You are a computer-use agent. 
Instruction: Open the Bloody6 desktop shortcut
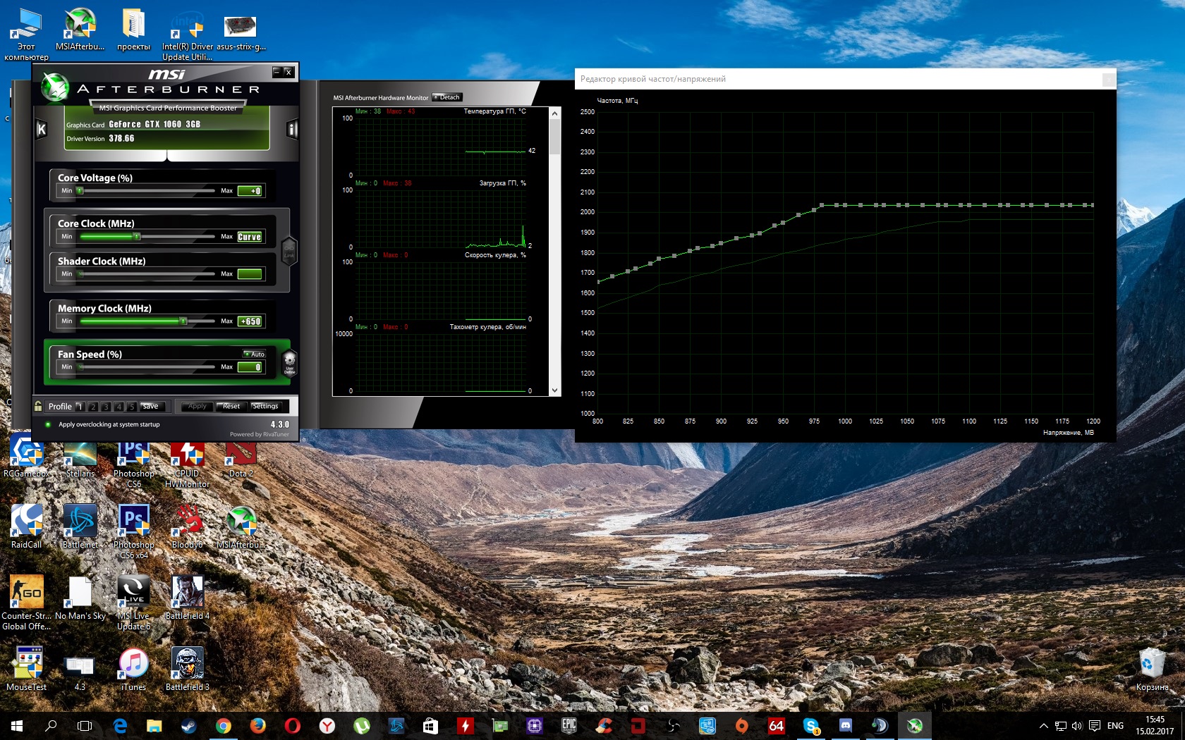[x=187, y=526]
